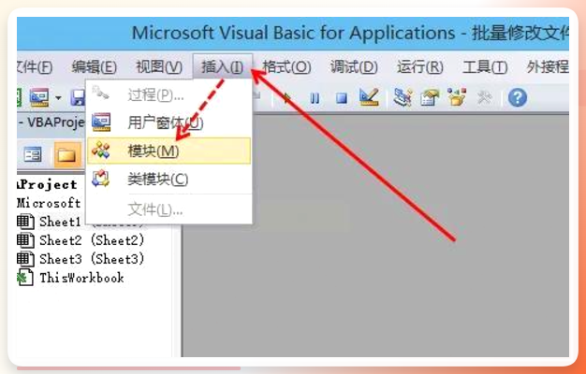Click the Sheet3 worksheet icon
The height and width of the screenshot is (374, 586).
pyautogui.click(x=25, y=259)
